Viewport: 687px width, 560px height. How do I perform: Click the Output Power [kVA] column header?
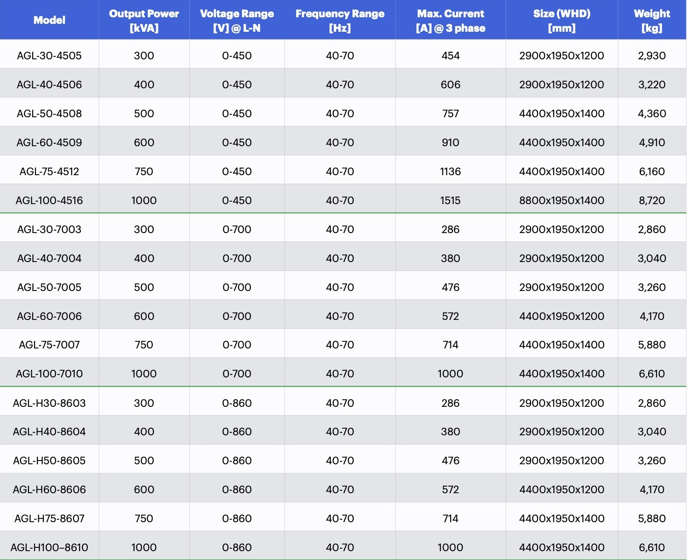click(144, 20)
